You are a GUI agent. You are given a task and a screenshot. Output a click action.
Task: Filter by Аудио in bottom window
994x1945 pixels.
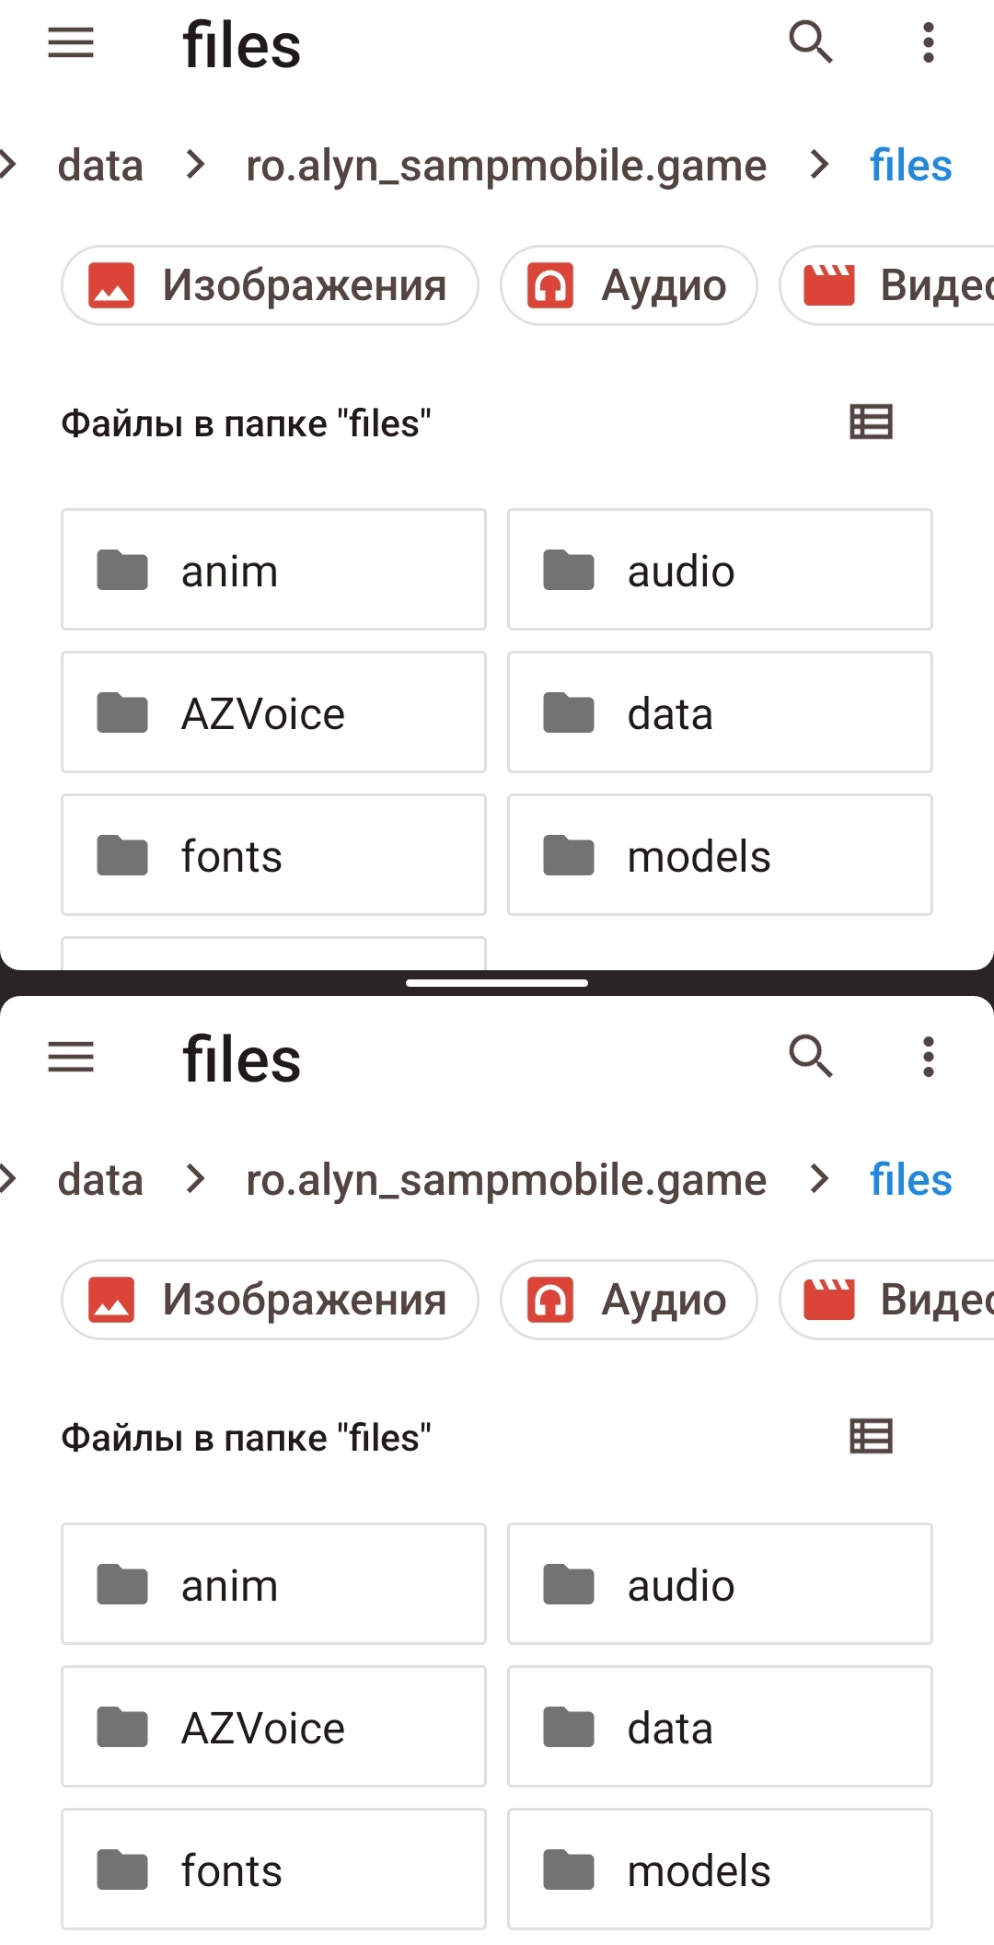click(629, 1300)
